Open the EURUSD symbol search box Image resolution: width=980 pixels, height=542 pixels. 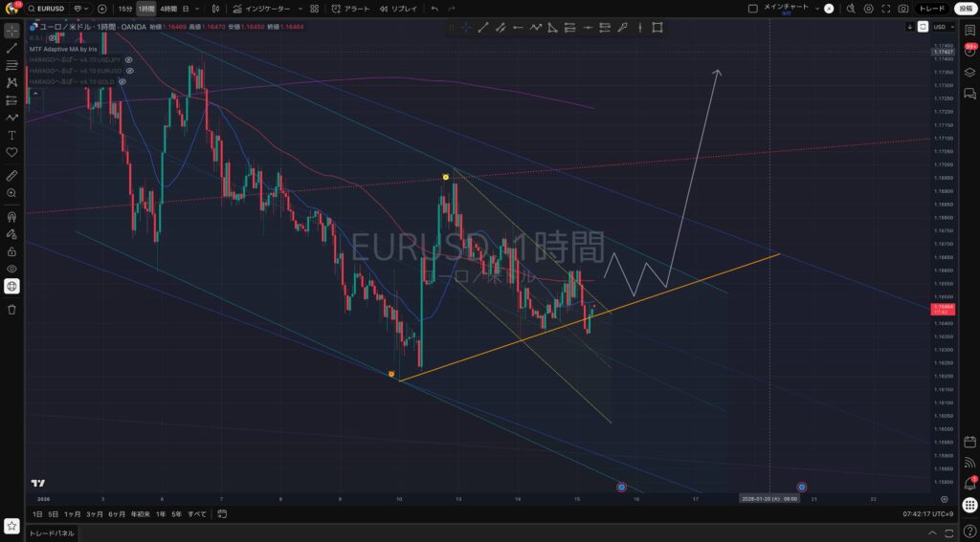coord(46,9)
